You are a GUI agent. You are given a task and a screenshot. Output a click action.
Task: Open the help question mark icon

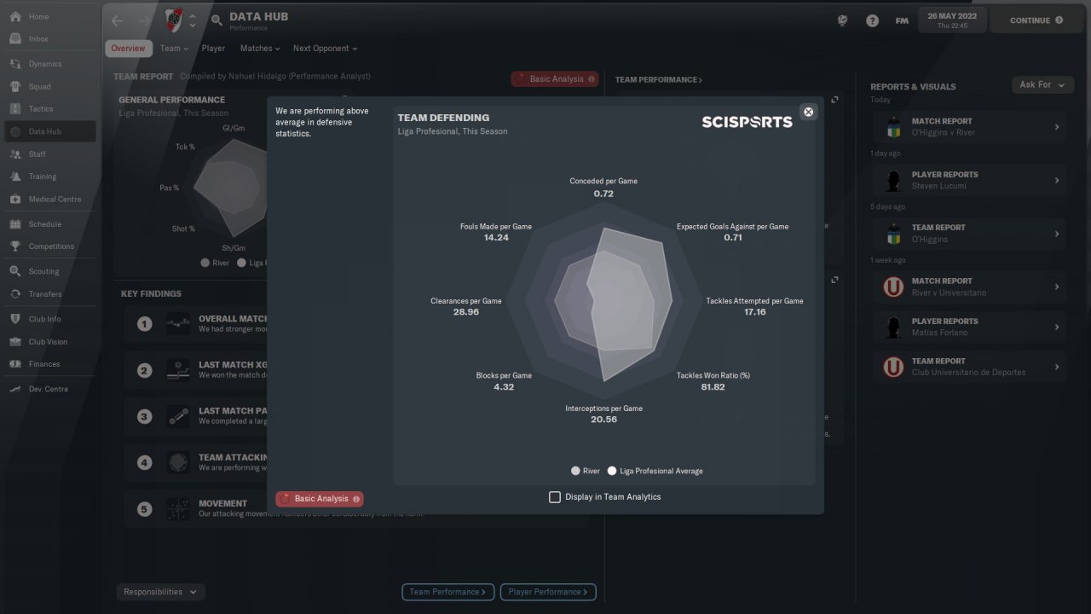[x=872, y=20]
